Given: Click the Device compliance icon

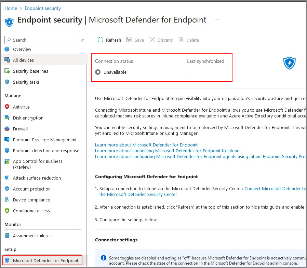Looking at the screenshot, I should pos(7,200).
